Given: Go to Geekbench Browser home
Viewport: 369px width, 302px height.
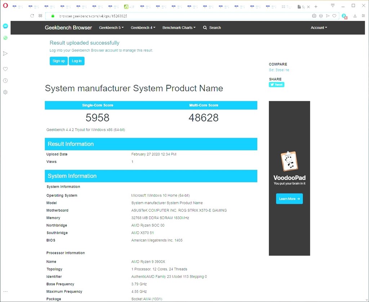Looking at the screenshot, I should click(x=68, y=27).
